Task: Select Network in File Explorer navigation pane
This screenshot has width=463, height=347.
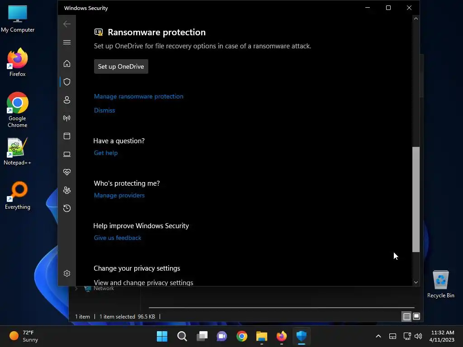Action: click(x=104, y=289)
